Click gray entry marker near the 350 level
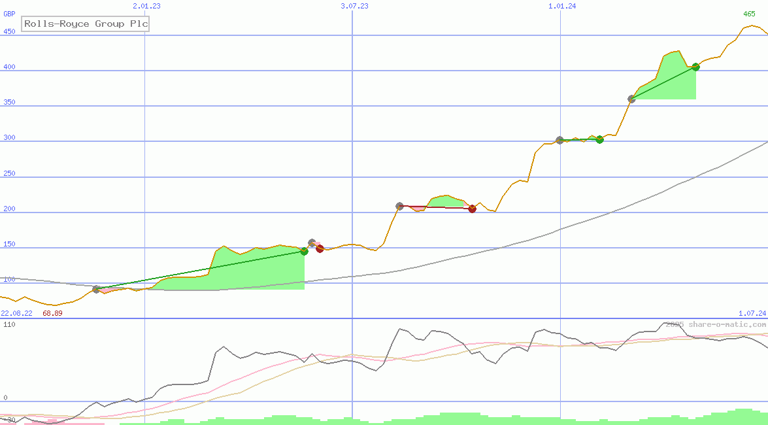This screenshot has width=768, height=425. [632, 99]
